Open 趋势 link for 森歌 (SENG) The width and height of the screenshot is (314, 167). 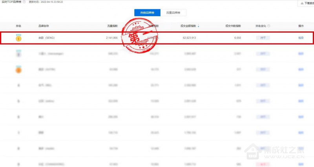click(301, 38)
